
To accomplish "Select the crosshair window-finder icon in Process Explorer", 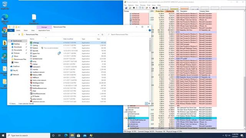I will (x=156, y=8).
